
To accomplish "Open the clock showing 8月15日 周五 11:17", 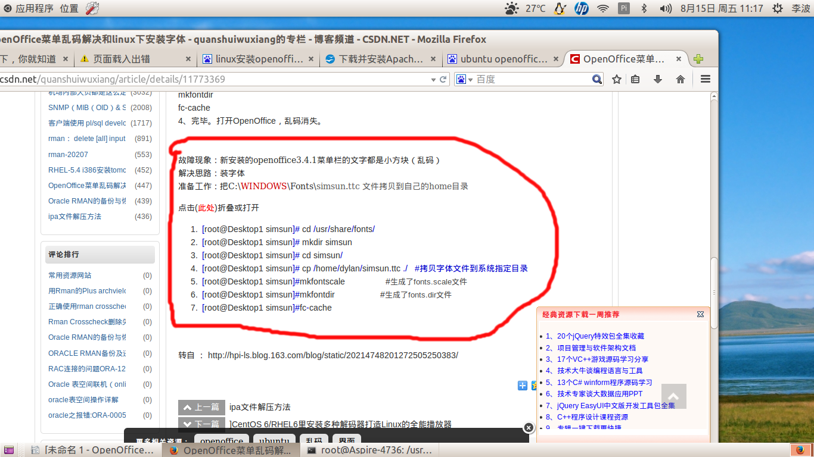I will click(722, 8).
